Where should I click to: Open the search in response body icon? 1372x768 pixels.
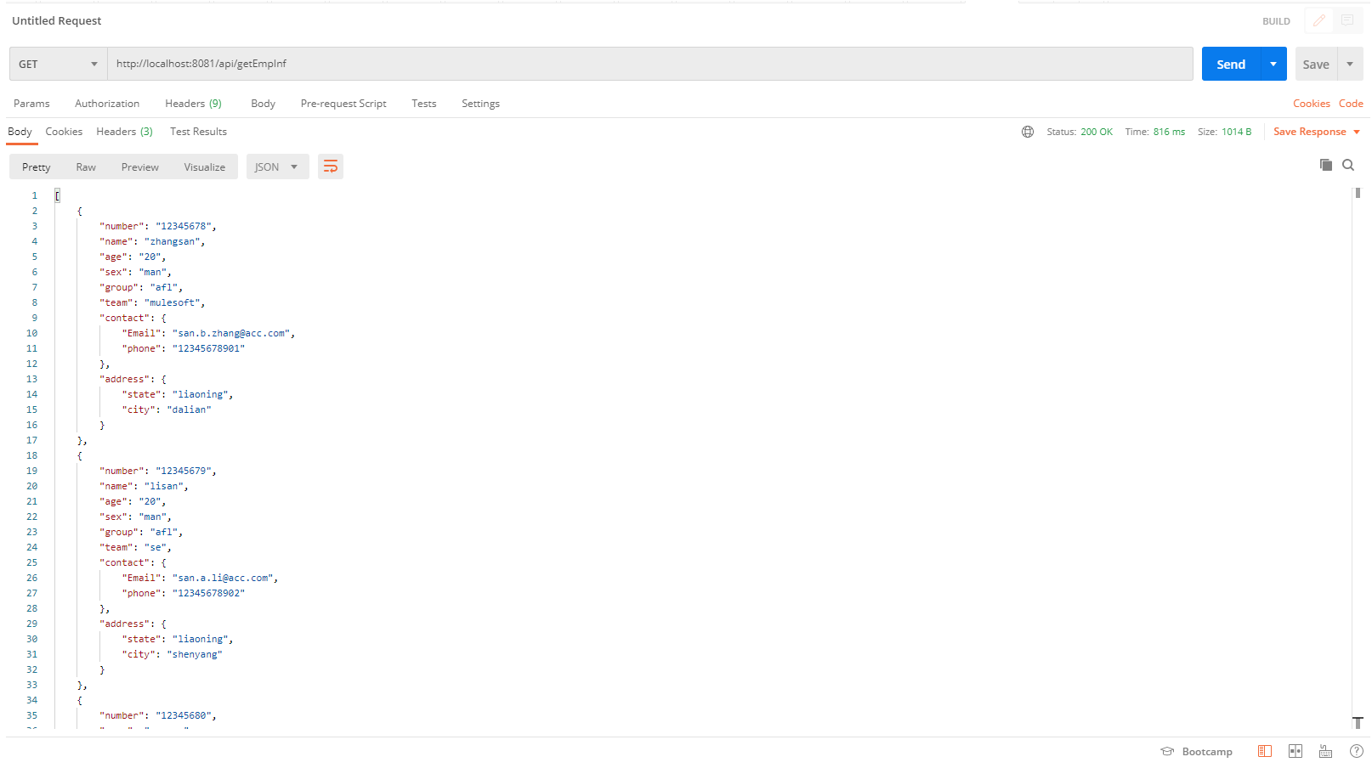click(1348, 165)
